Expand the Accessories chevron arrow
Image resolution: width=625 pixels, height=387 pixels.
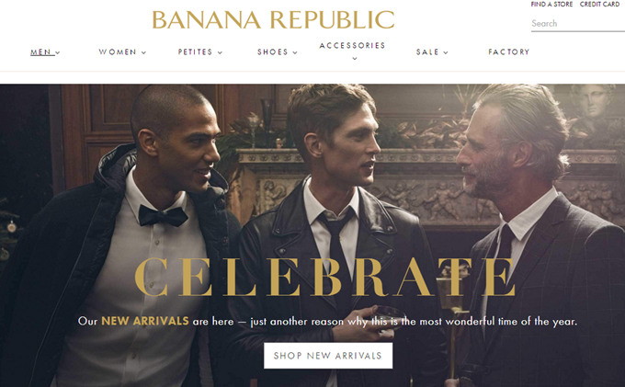click(355, 59)
